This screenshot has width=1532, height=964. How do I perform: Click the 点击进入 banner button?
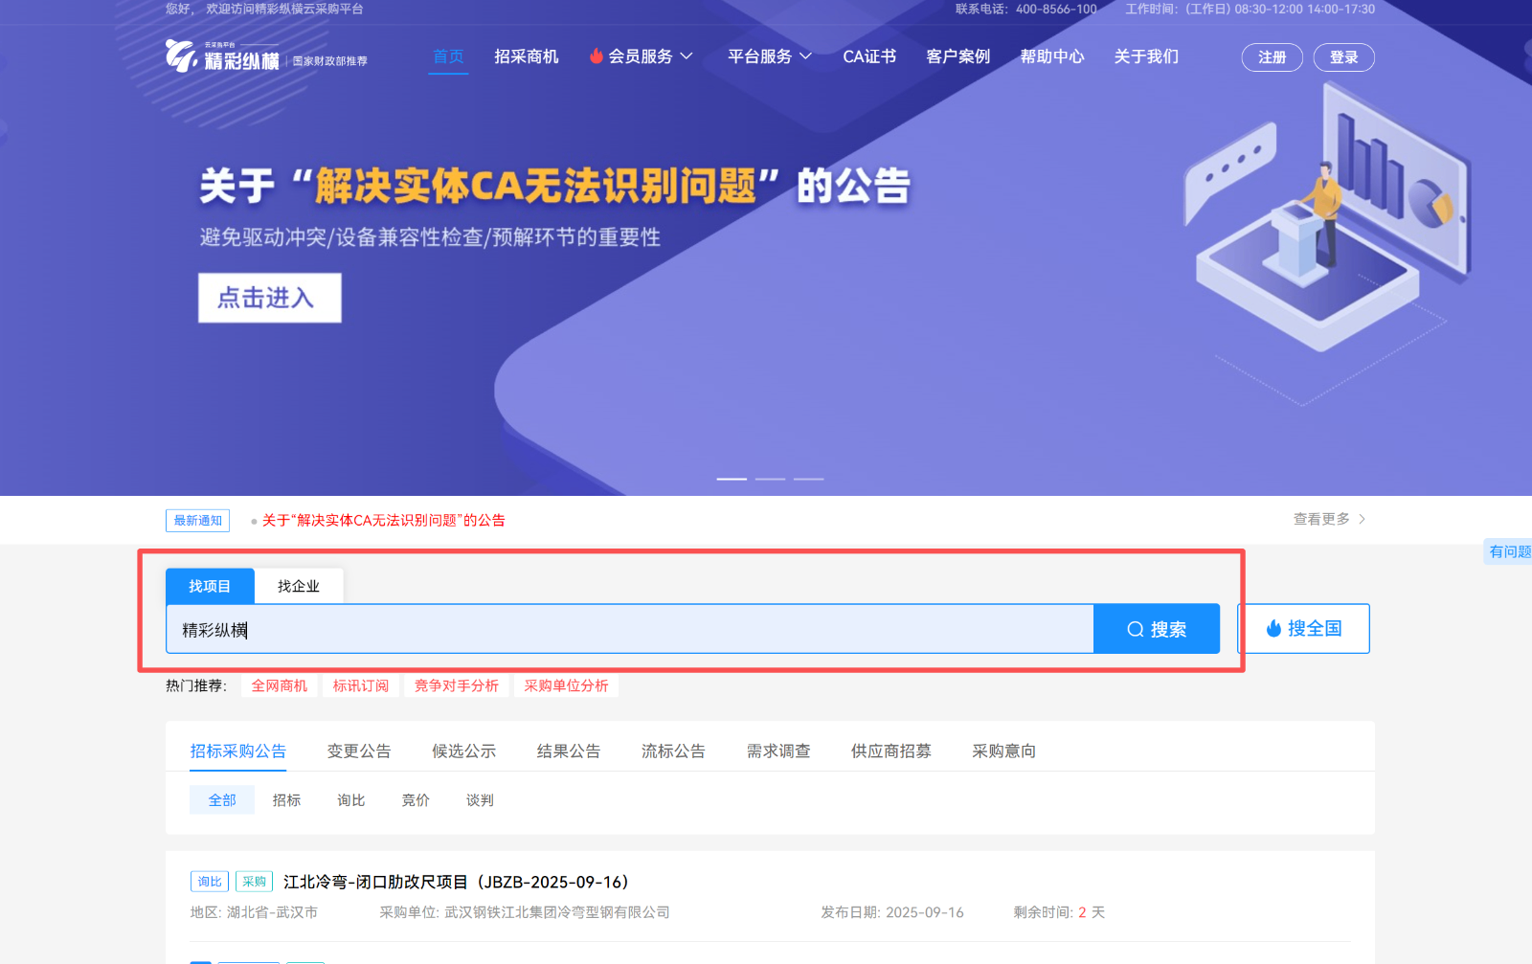(270, 298)
